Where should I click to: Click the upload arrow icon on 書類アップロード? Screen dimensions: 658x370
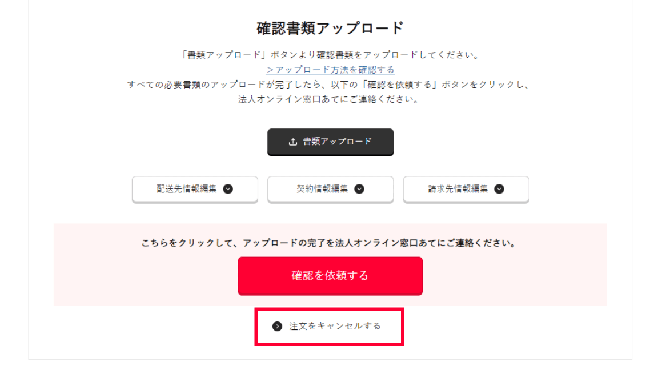(293, 142)
